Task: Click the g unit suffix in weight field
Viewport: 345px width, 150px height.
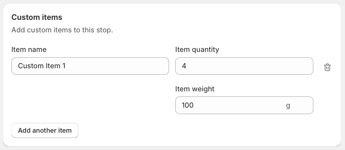Action: pos(288,105)
